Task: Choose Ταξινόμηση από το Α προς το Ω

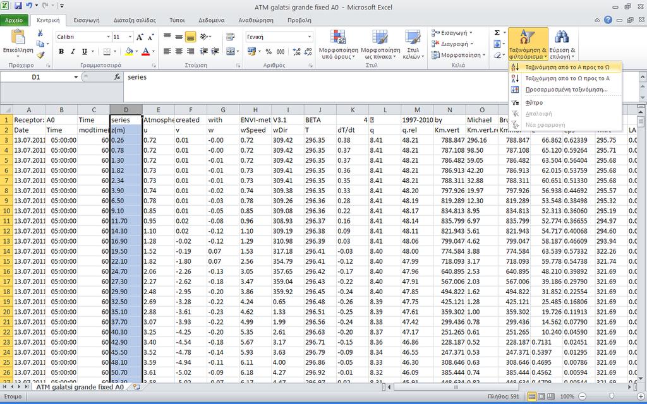Action: pyautogui.click(x=565, y=67)
